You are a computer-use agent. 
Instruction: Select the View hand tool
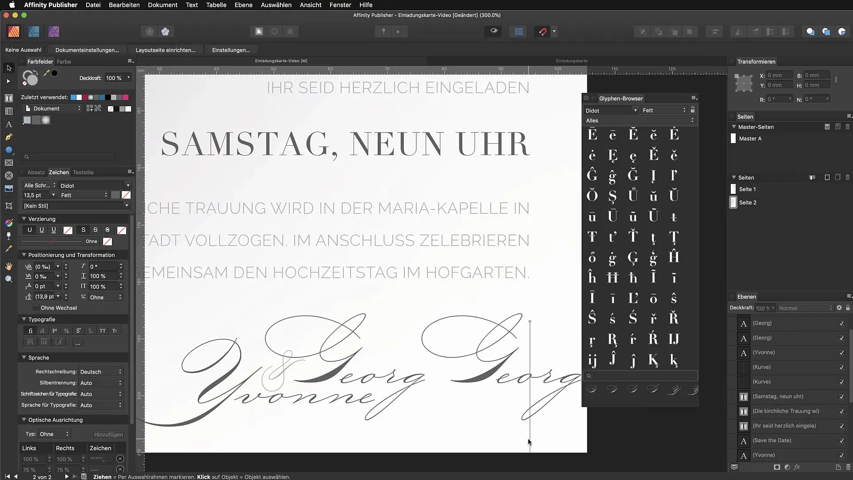click(8, 266)
